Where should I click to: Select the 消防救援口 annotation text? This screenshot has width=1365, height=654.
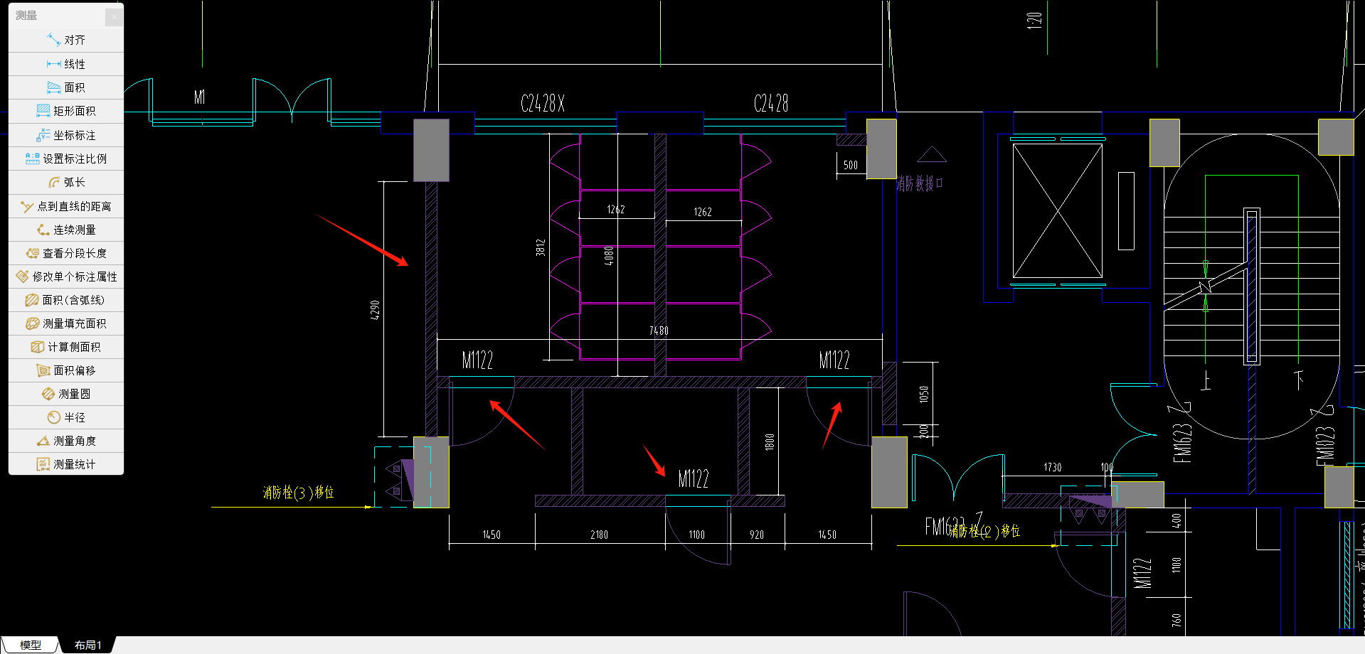pos(920,183)
